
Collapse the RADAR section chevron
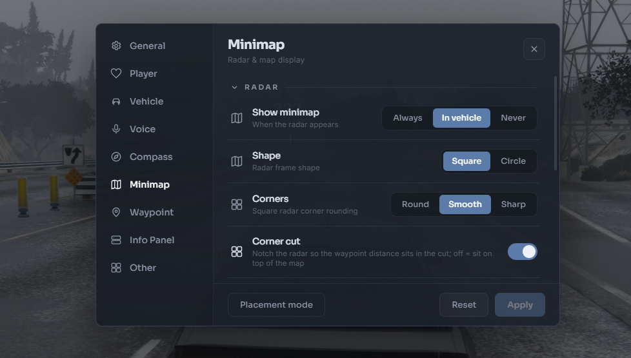[x=235, y=87]
